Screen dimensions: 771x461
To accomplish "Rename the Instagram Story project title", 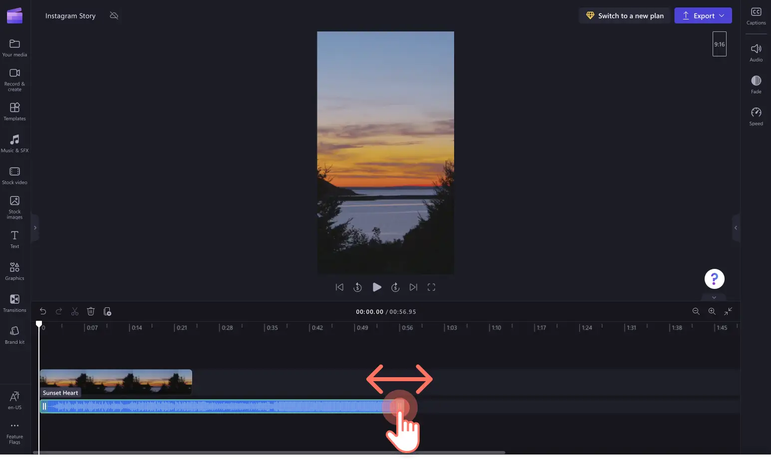I will [70, 15].
